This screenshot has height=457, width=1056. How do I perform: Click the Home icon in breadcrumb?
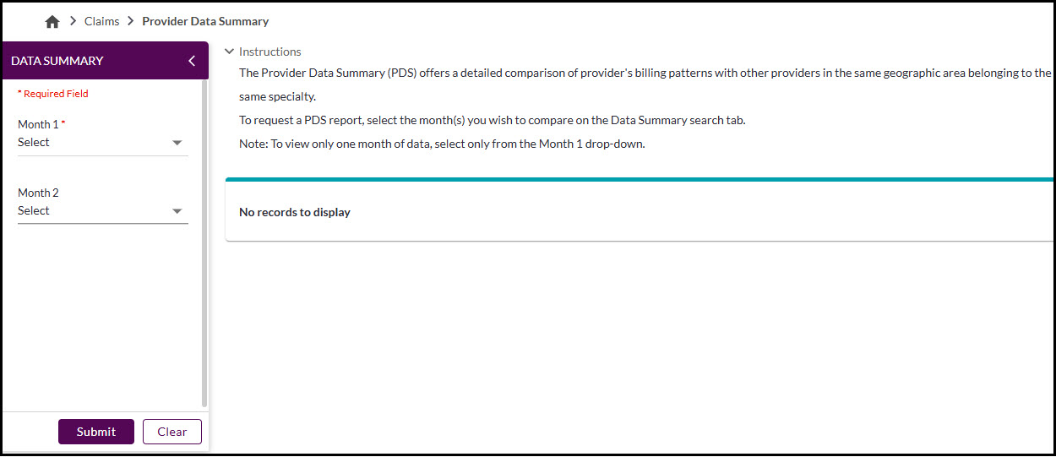(52, 22)
